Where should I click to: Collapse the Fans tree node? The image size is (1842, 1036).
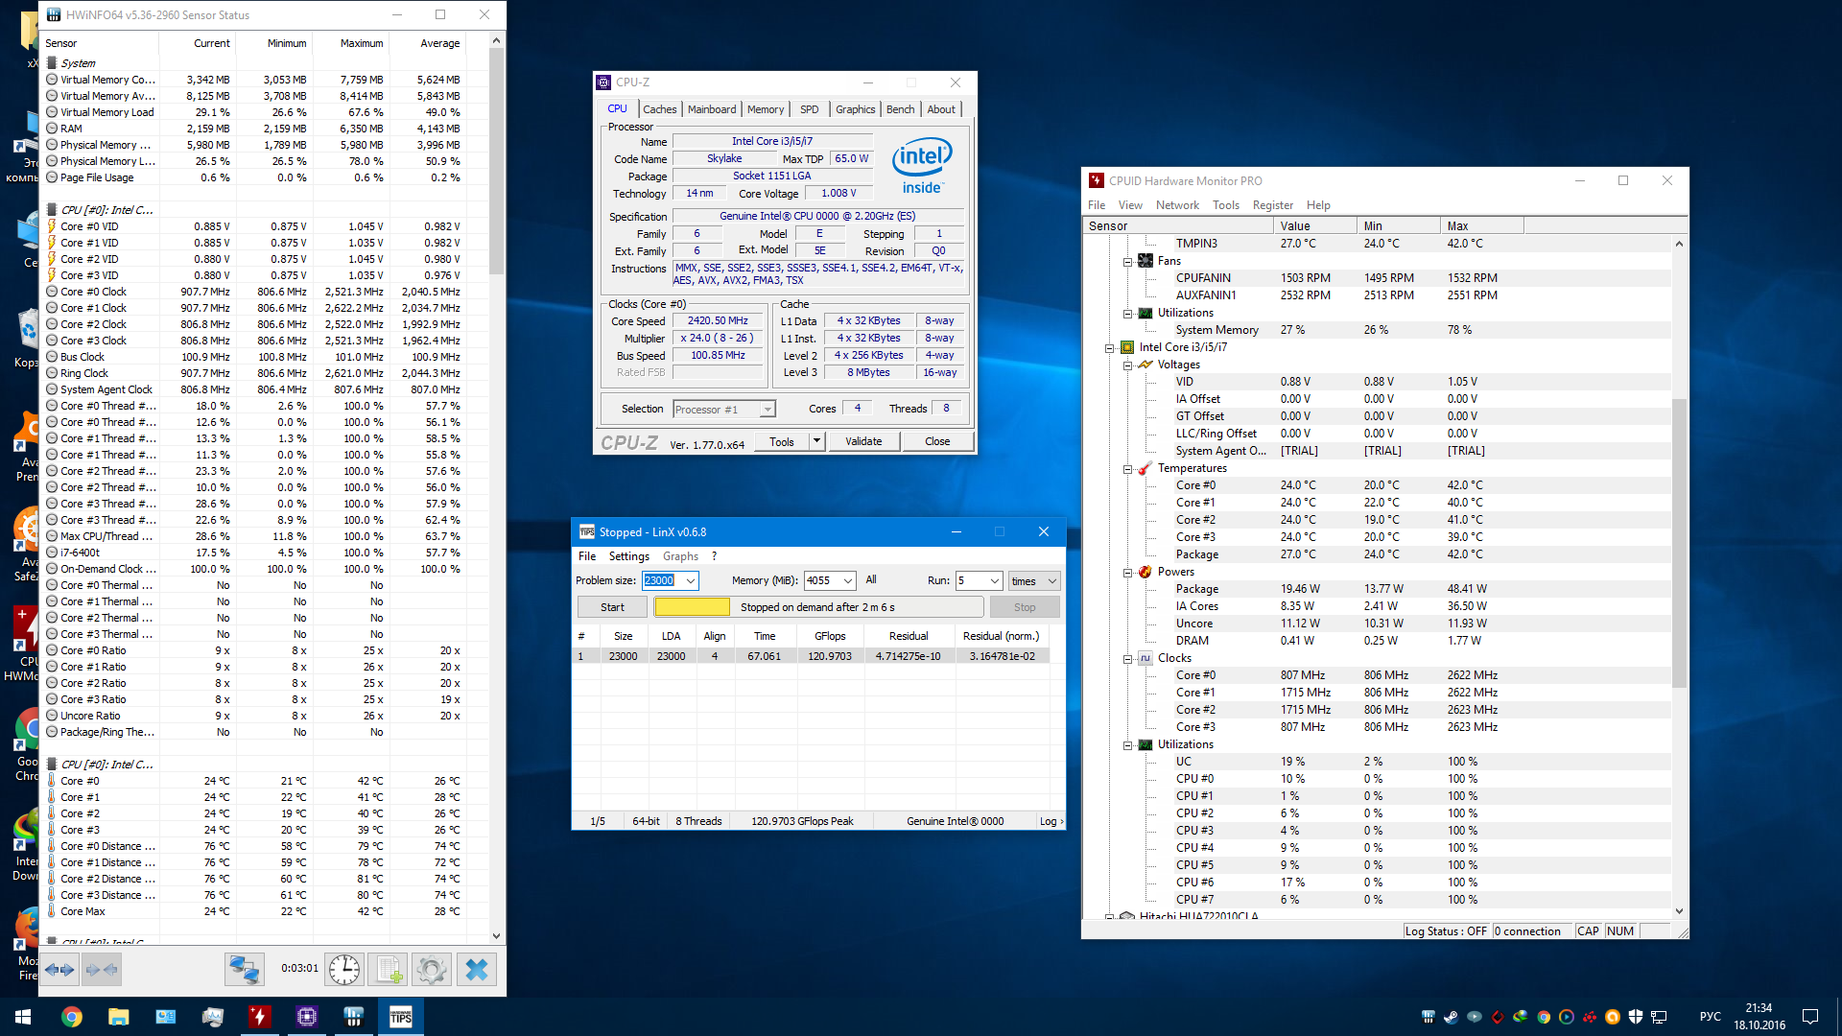(1128, 261)
